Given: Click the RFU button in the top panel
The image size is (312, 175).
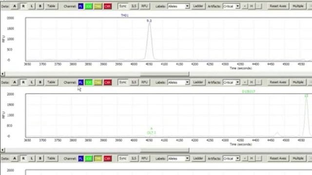Looking at the screenshot, I should [144, 6].
